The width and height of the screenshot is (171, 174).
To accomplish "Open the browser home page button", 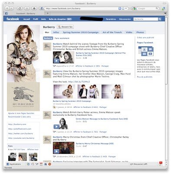I will pos(34,8).
